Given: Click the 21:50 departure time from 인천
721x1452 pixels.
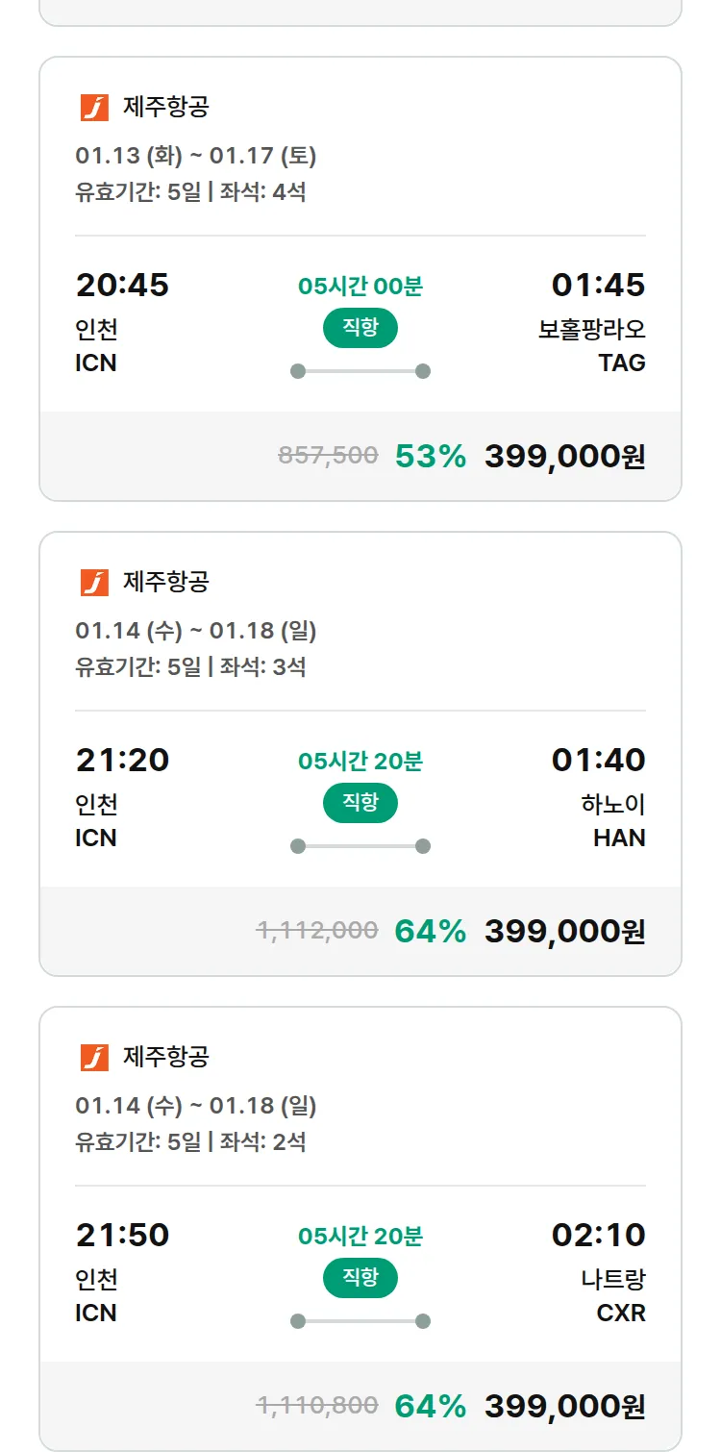Looking at the screenshot, I should point(122,1235).
